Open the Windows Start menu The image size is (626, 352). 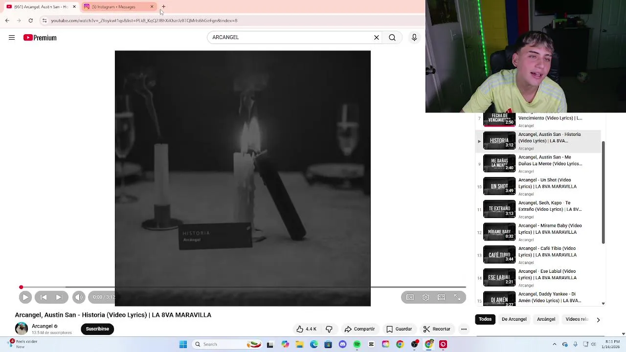pyautogui.click(x=183, y=345)
